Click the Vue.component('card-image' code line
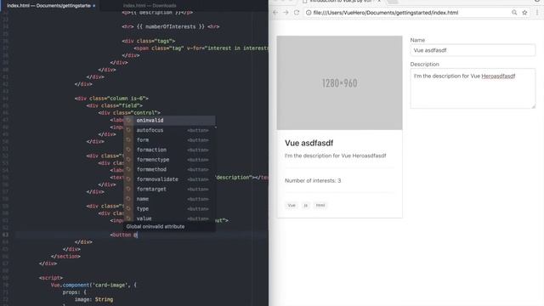The width and height of the screenshot is (544, 306). [x=93, y=286]
